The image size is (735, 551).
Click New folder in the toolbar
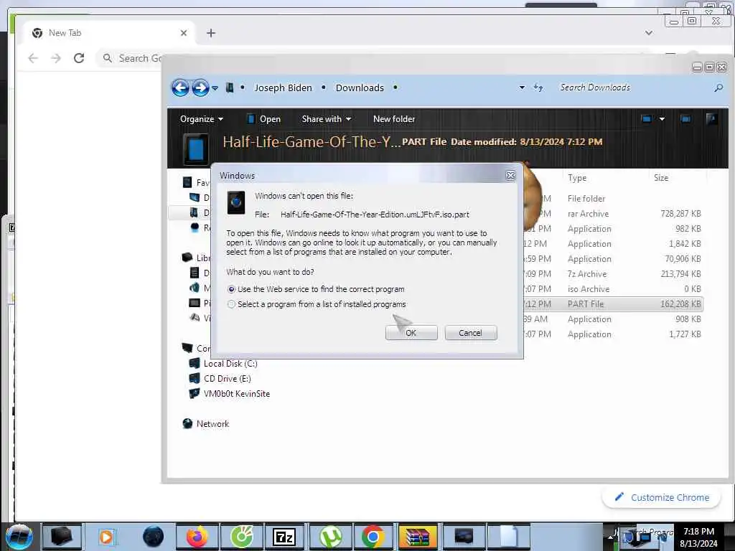pos(394,119)
